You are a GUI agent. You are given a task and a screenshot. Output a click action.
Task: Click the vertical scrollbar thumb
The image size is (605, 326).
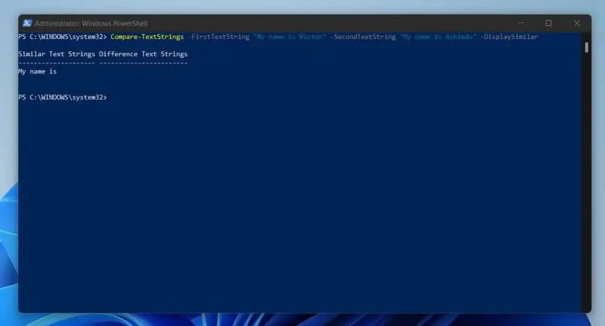(587, 47)
